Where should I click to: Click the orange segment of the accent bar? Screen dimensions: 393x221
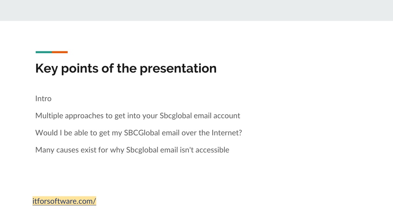click(x=59, y=52)
